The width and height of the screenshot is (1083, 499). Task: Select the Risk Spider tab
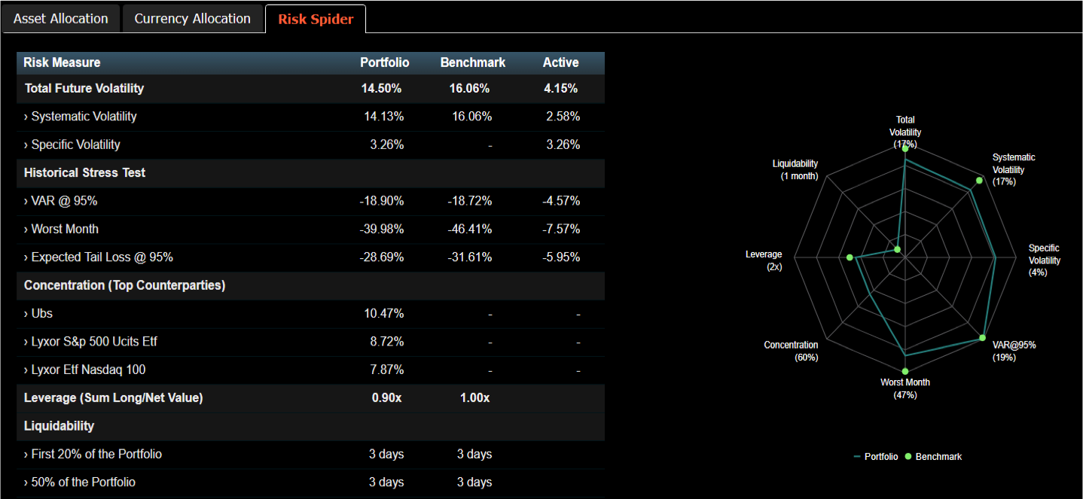316,19
